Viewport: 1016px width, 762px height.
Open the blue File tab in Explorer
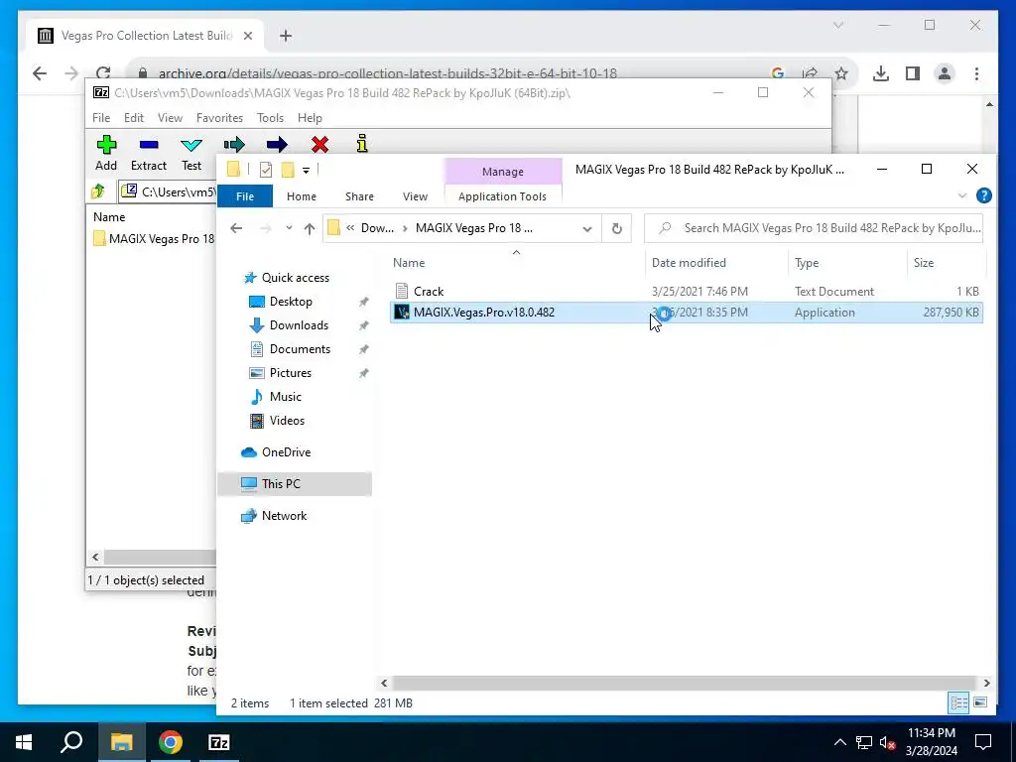pos(245,196)
